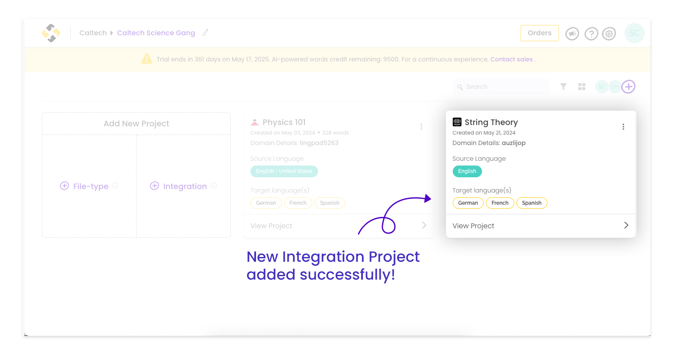Open the filter funnel icon
Viewport: 673px width, 355px height.
click(564, 87)
